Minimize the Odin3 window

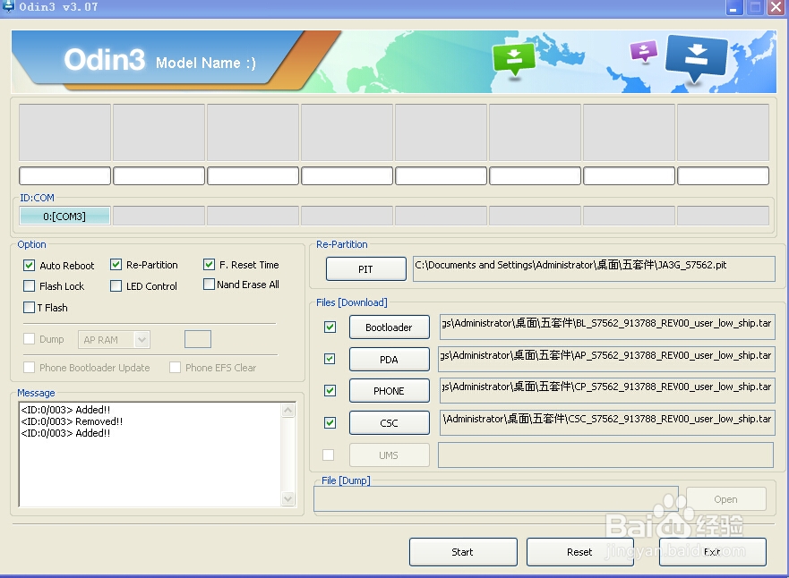734,7
